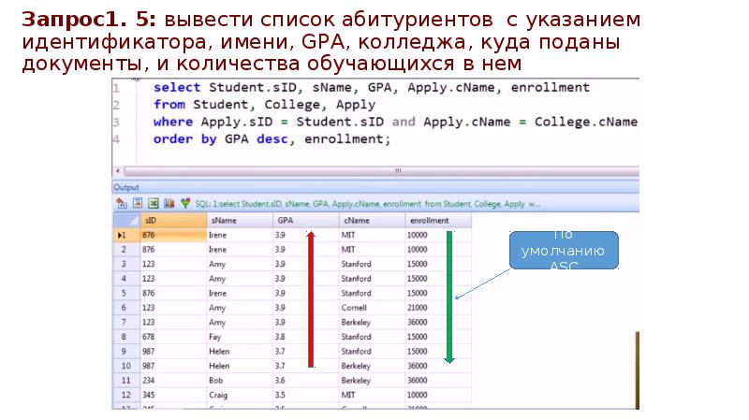Click the grid select-all corner cell
The height and width of the screenshot is (420, 749).
click(126, 221)
